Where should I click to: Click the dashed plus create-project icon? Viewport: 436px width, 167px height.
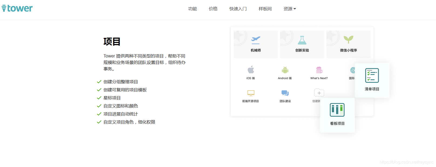coord(319,93)
